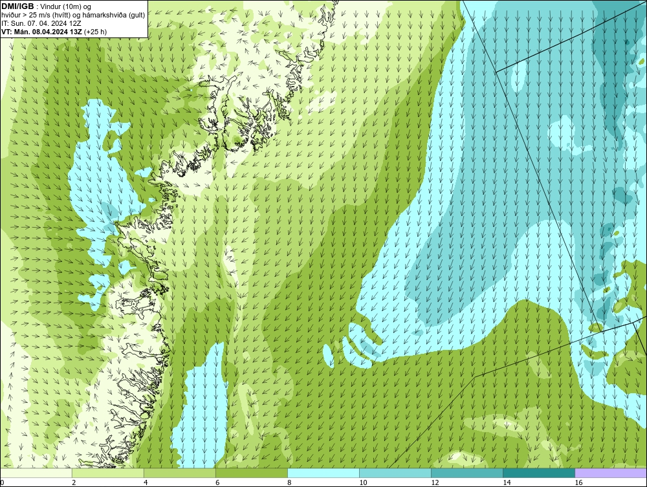Click the legend tick label '14'
The image size is (647, 487).
507,483
